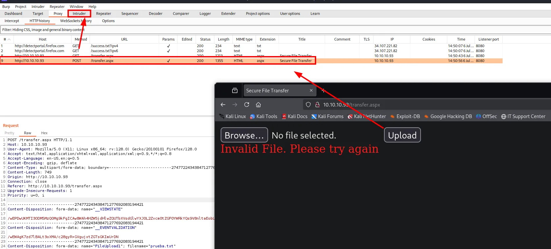The height and width of the screenshot is (249, 551).
Task: Click the history filter bar
Action: click(x=275, y=30)
